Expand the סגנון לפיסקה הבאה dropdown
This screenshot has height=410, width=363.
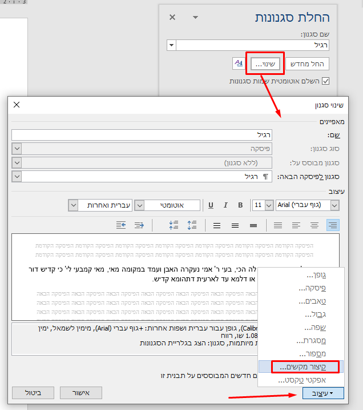click(17, 177)
